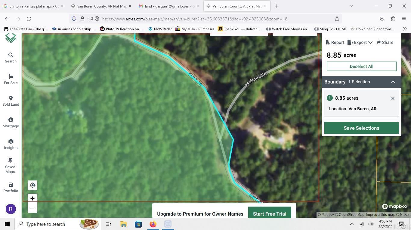
Task: Collapse the Boundary selection panel
Action: tap(393, 82)
